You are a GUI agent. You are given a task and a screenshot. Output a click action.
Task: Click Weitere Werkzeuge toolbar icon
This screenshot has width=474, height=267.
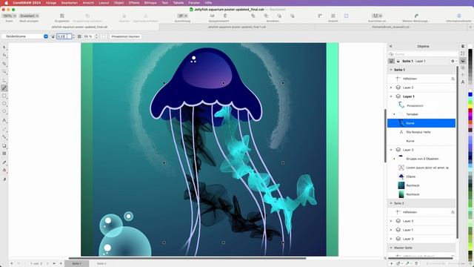click(416, 16)
